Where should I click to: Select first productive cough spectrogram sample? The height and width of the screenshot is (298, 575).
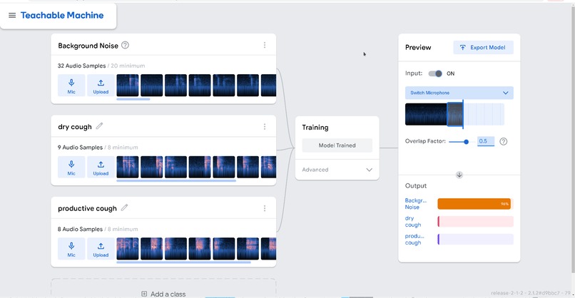pyautogui.click(x=128, y=249)
